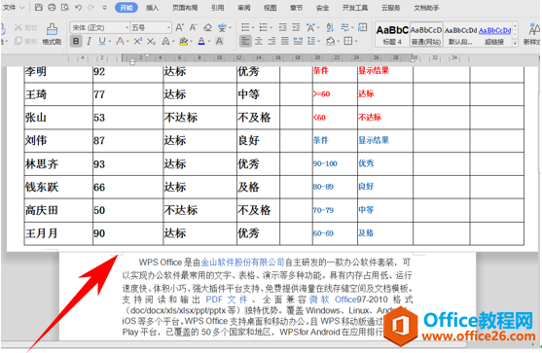Click the Chinese layout (A with arrows) icon

coord(310,27)
